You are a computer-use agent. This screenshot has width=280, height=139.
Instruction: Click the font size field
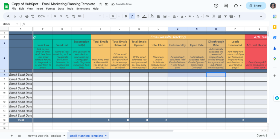pyautogui.click(x=113, y=16)
